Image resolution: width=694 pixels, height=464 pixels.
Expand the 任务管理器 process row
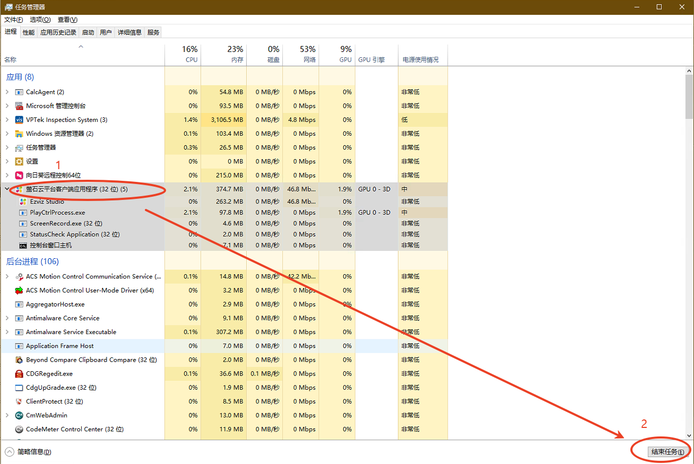(x=7, y=147)
